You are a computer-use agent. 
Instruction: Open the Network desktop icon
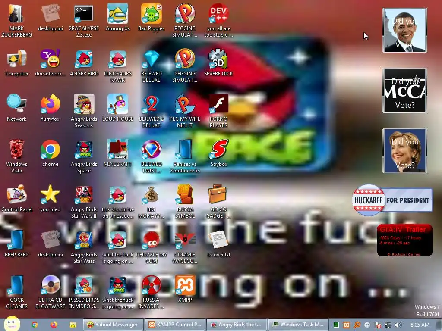pyautogui.click(x=17, y=108)
